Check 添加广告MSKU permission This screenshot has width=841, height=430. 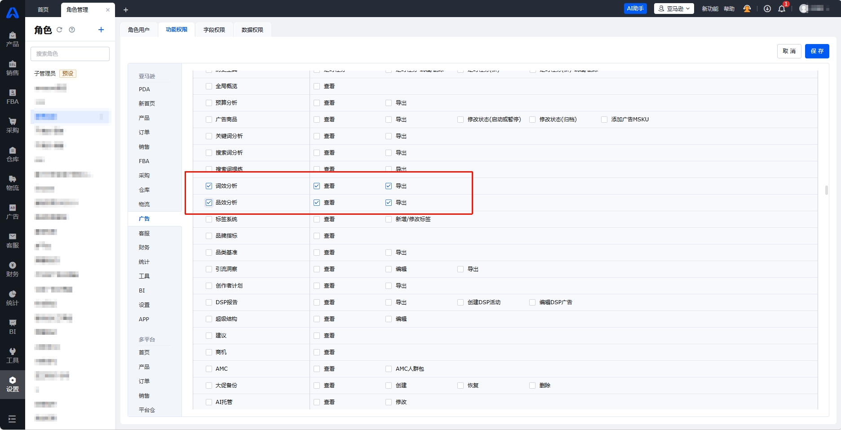[x=604, y=120]
